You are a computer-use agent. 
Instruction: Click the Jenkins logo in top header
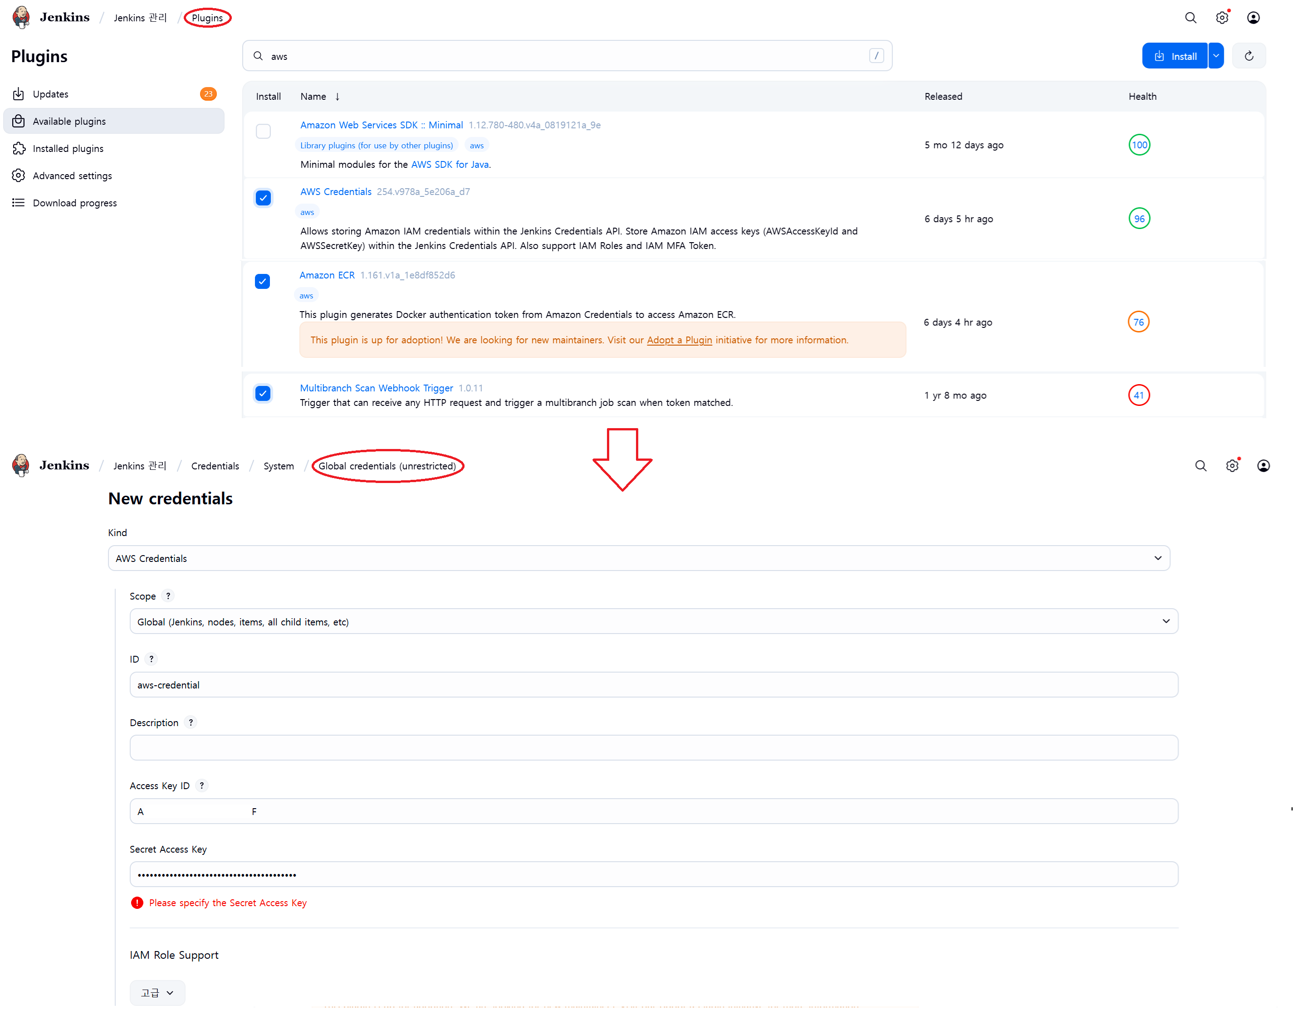[21, 17]
